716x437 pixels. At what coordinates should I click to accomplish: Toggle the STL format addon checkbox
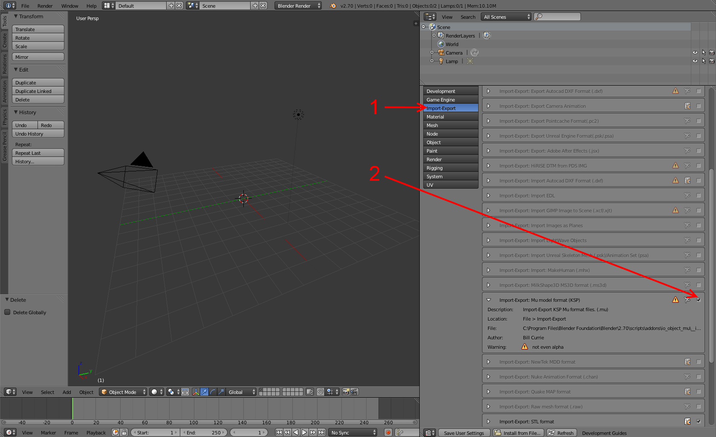(x=699, y=421)
